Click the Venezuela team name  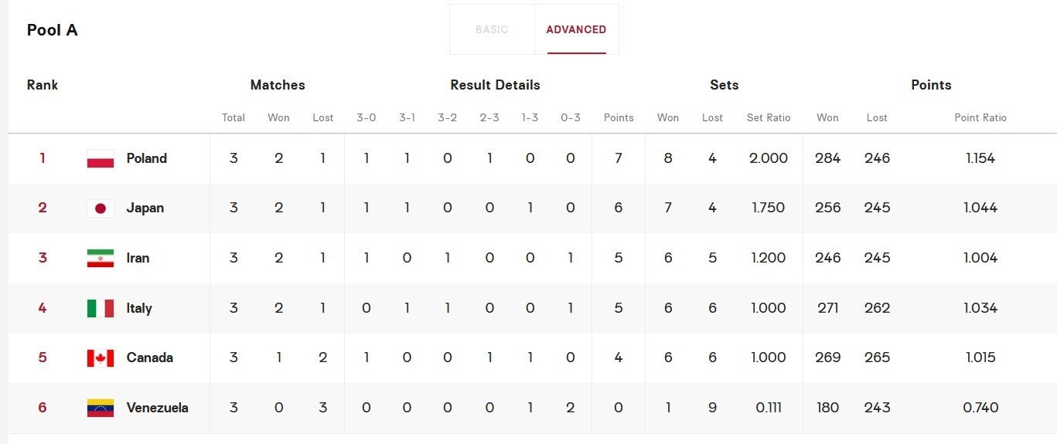(157, 408)
